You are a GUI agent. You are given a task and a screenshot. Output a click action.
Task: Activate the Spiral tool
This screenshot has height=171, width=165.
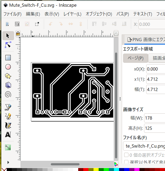tap(8, 94)
